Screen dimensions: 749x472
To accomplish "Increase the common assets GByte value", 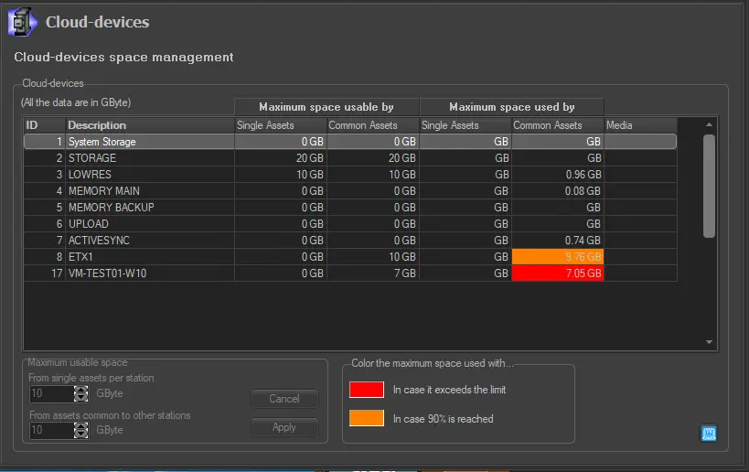I will point(80,425).
